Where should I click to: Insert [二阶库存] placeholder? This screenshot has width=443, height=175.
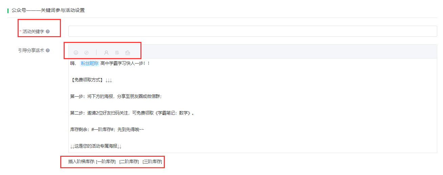[x=129, y=162]
